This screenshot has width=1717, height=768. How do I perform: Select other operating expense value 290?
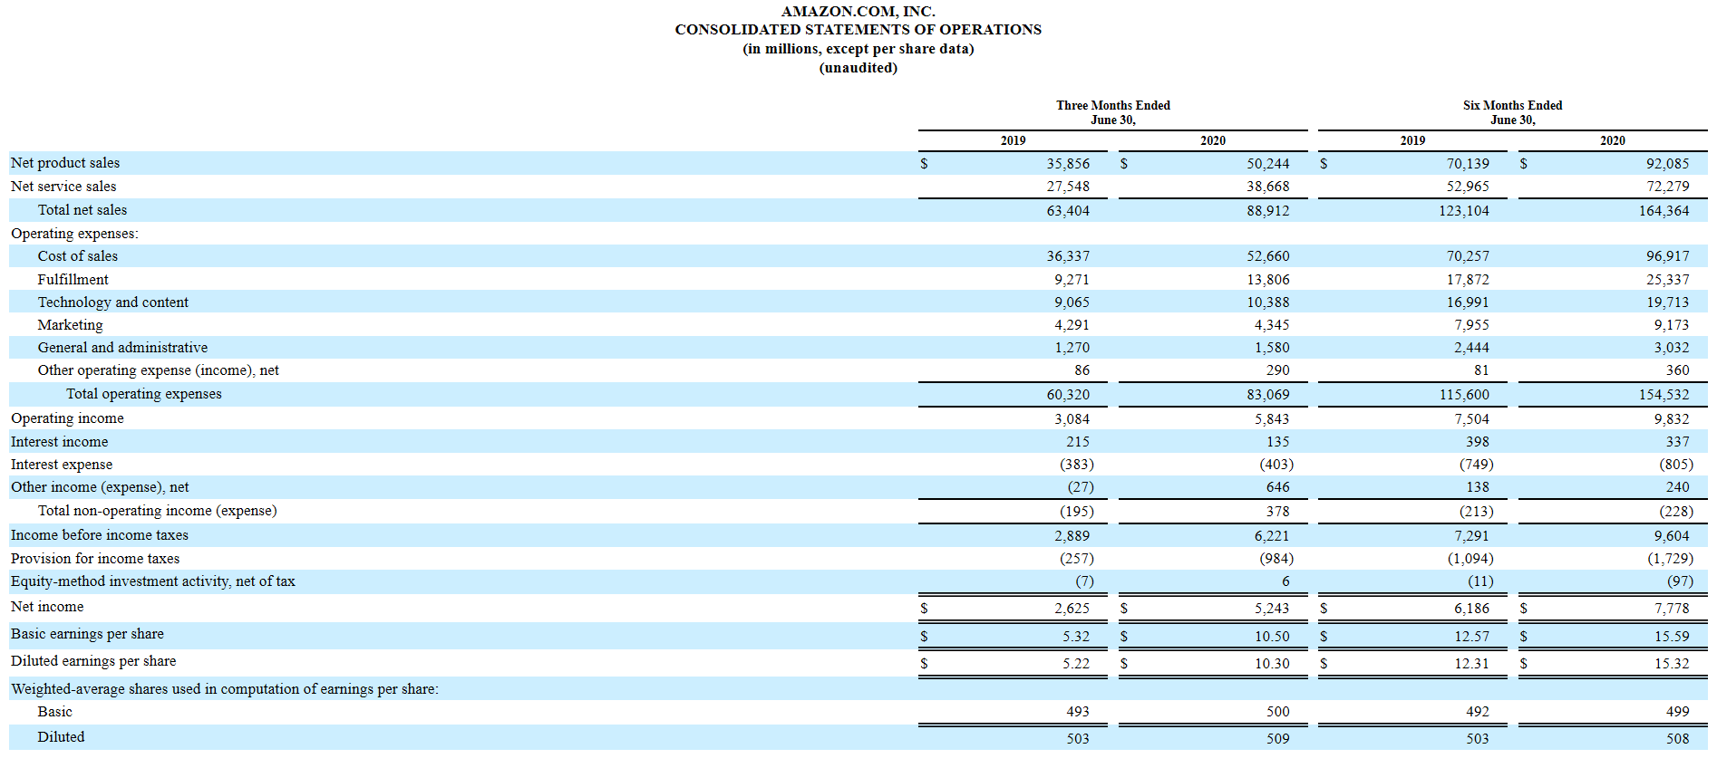1277,370
